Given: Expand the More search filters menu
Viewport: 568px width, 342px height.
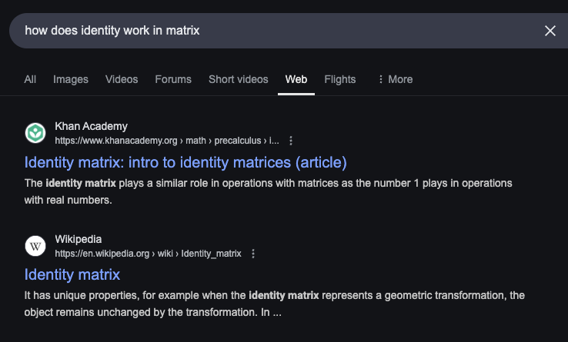Looking at the screenshot, I should (x=395, y=79).
